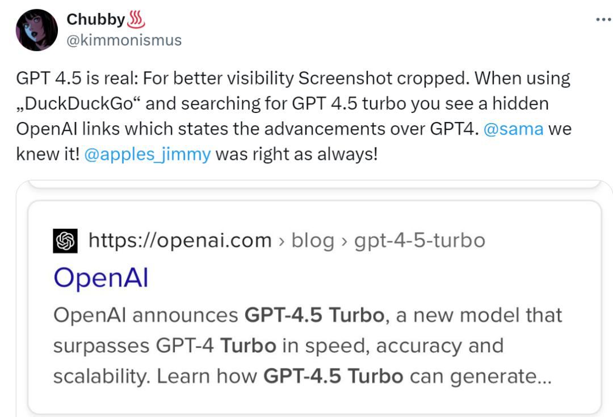Screen dimensions: 613x417
Task: Select the gpt-4-5-turbo breadcrumb segment
Action: (419, 240)
